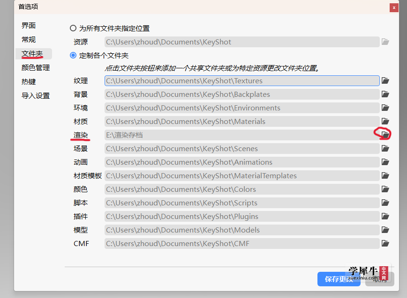Open folder picker for 材质 Materials
Viewport: 407px width, 298px height.
pos(385,121)
